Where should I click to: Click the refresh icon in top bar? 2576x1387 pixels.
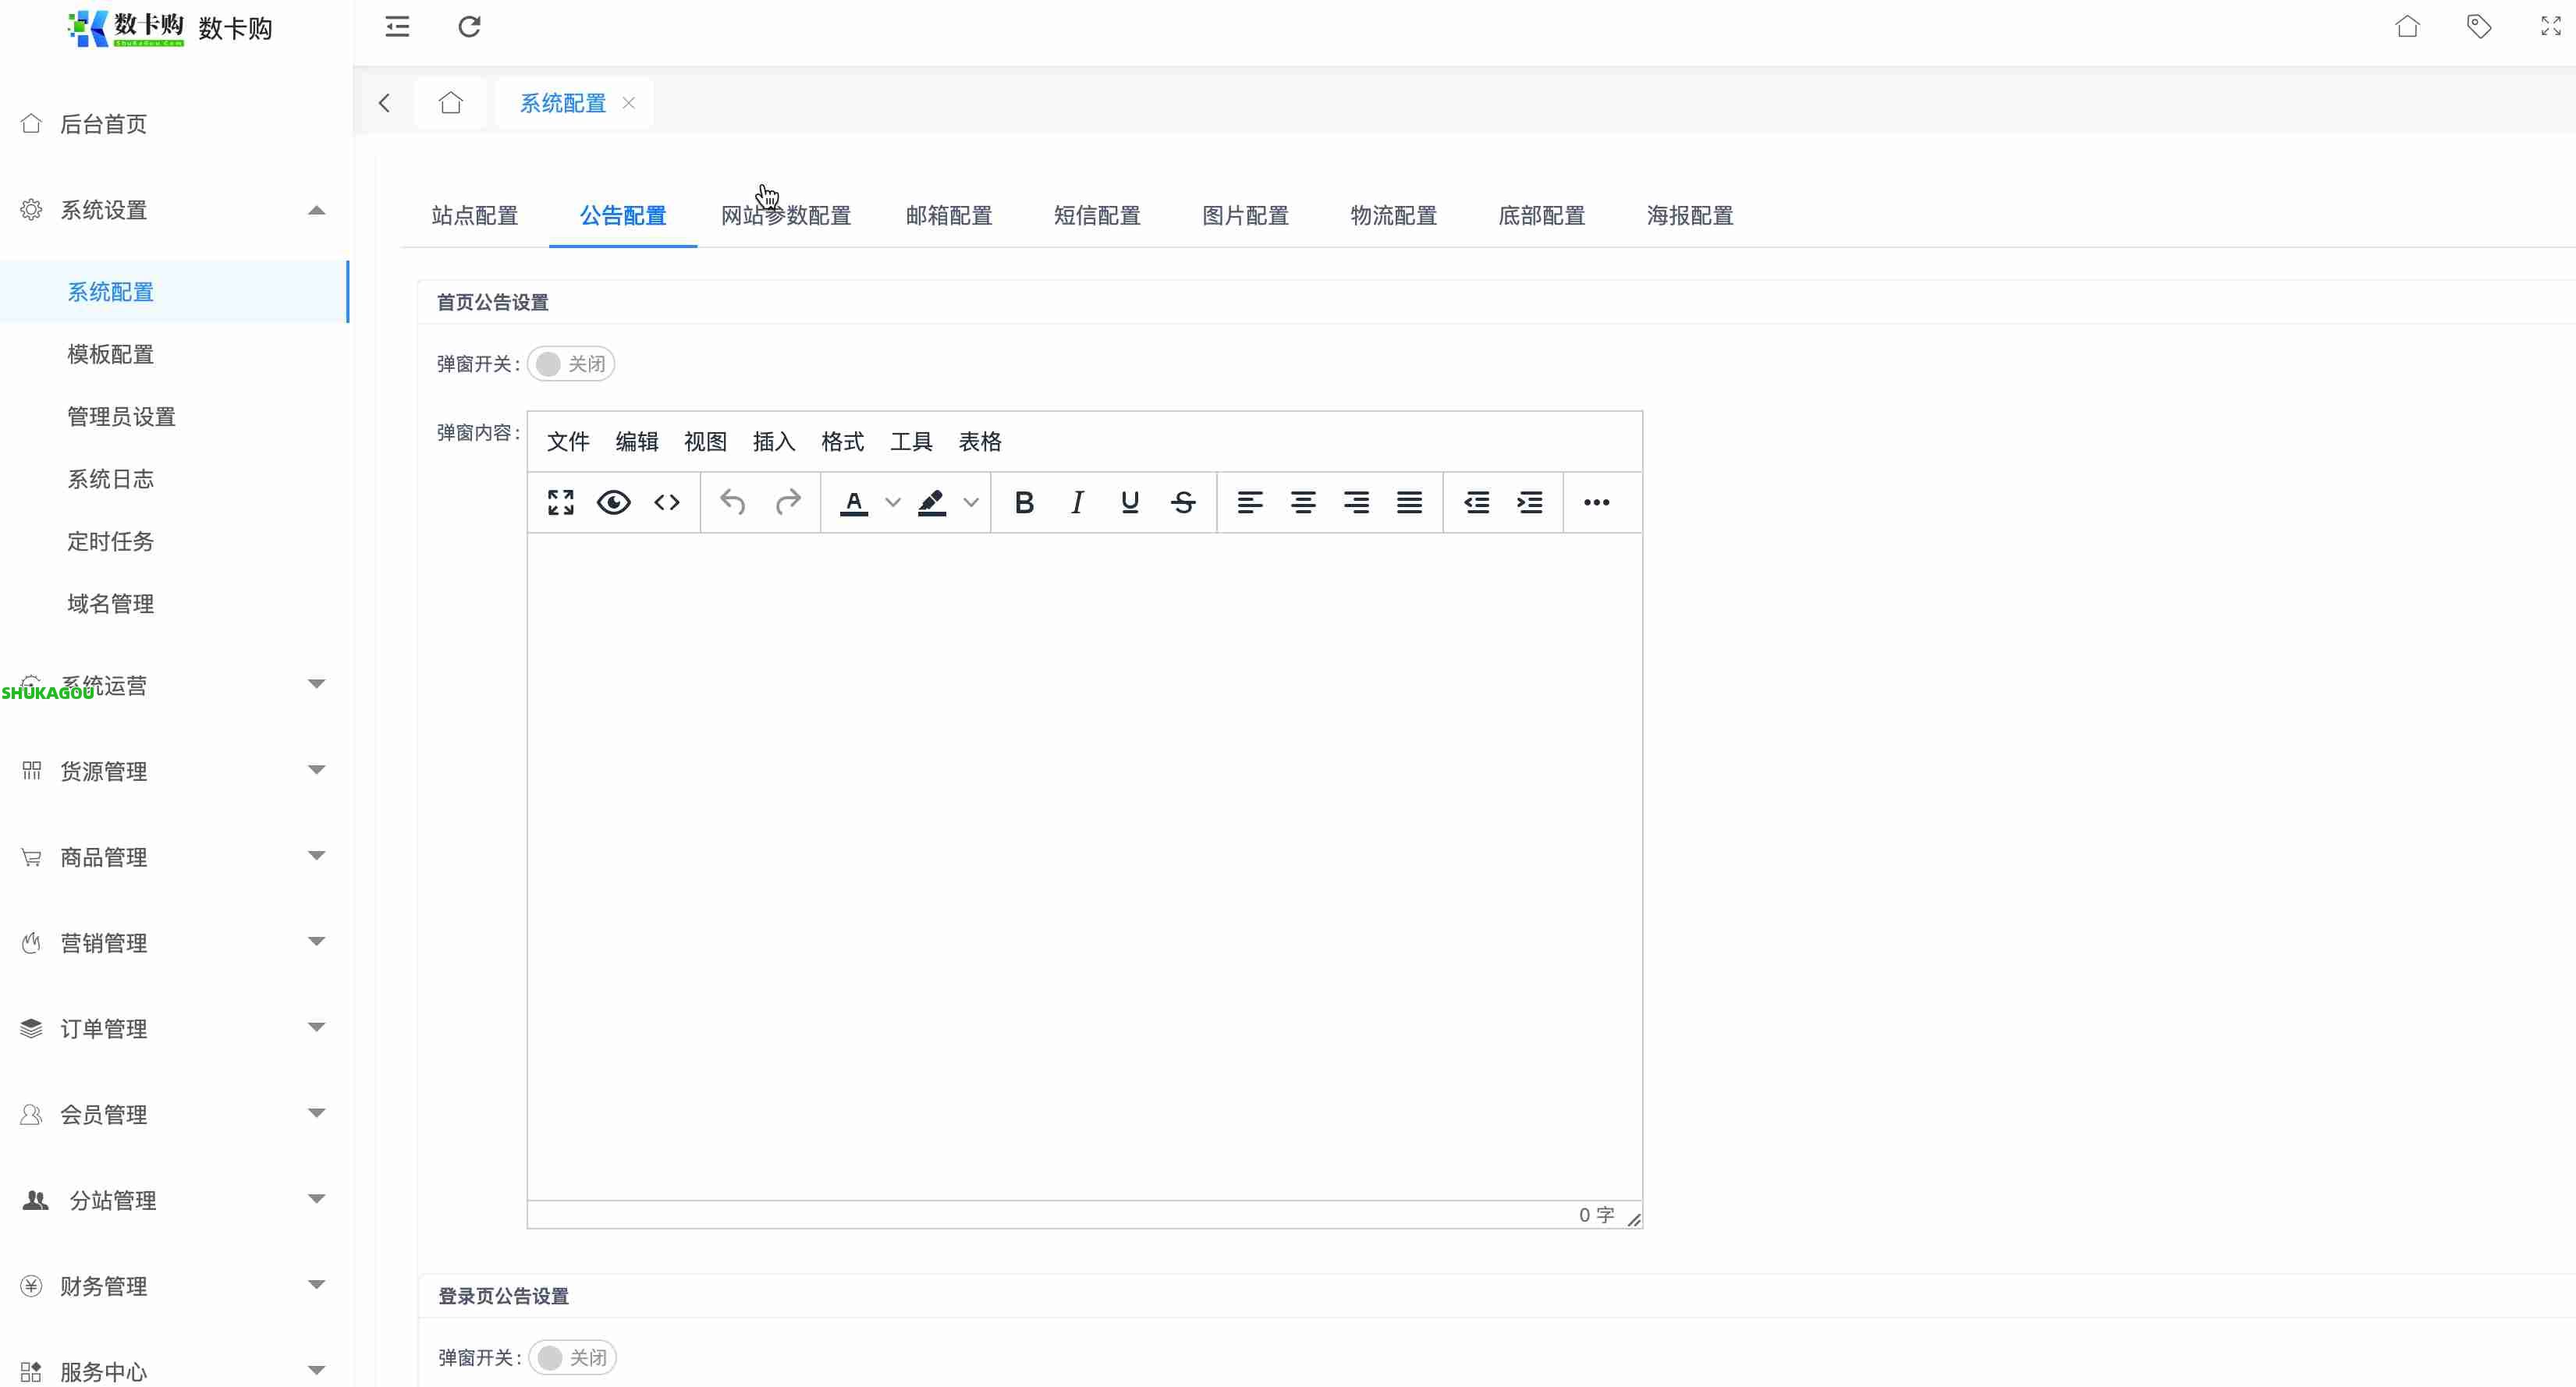(469, 27)
